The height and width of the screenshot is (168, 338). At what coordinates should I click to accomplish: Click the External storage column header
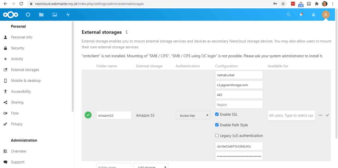[x=149, y=66]
